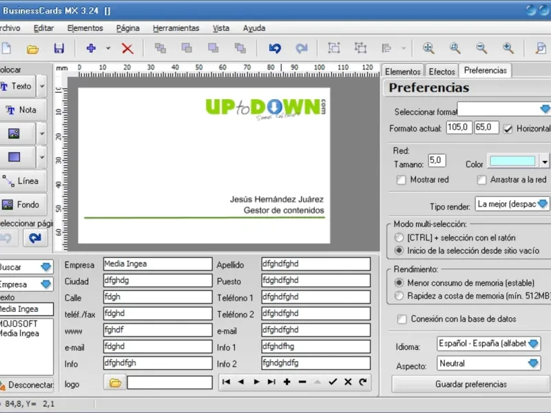Click the Desconectar button
The image size is (551, 413).
point(26,385)
